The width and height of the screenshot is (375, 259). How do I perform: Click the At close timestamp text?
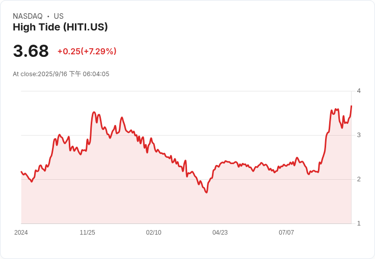point(61,74)
